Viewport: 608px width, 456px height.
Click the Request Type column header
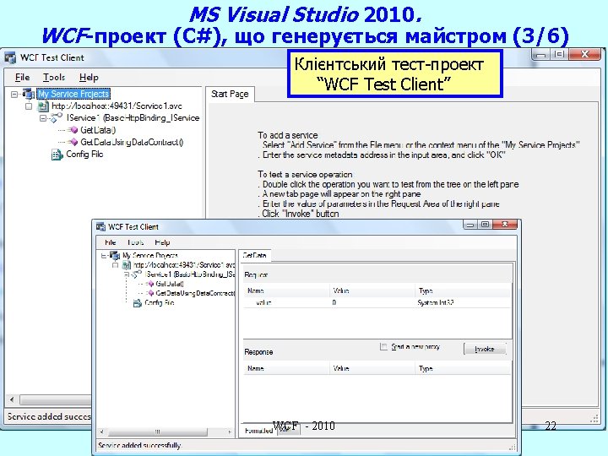464,290
